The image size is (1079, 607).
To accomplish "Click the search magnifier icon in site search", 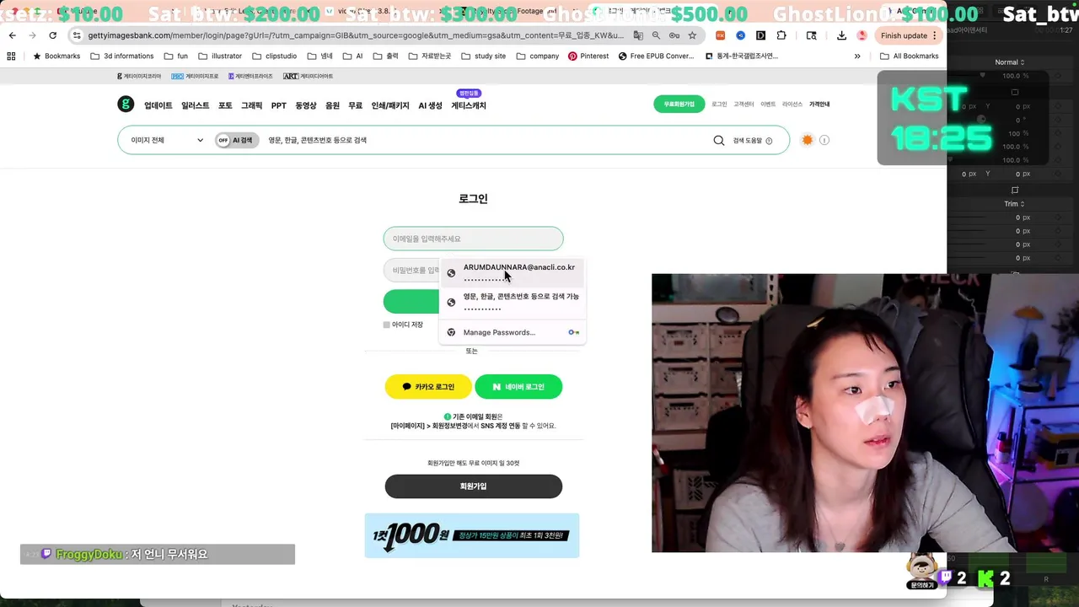I will tap(719, 141).
